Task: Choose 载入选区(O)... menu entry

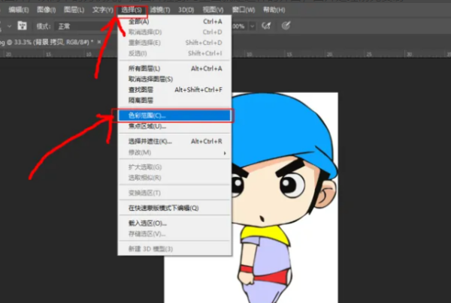Action: coord(175,223)
